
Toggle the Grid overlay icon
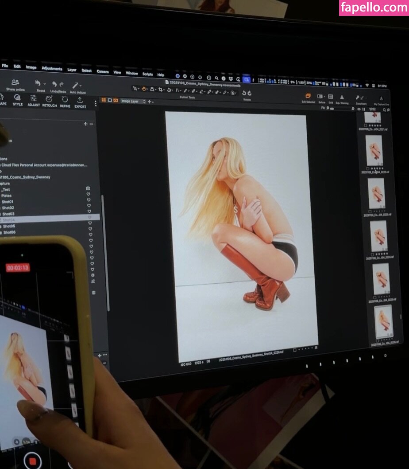pos(330,97)
